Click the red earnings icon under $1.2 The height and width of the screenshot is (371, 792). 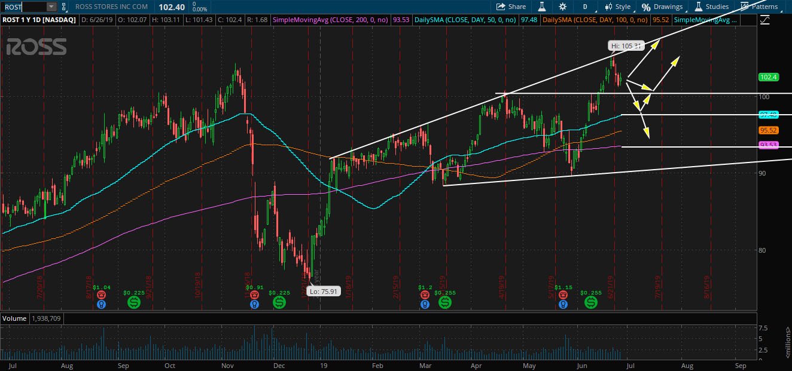[424, 295]
